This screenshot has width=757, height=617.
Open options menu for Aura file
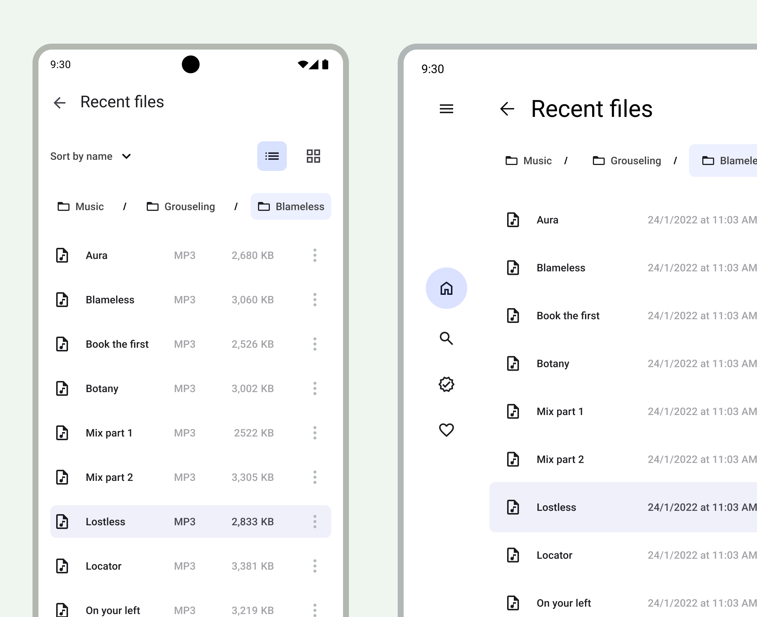click(x=314, y=255)
